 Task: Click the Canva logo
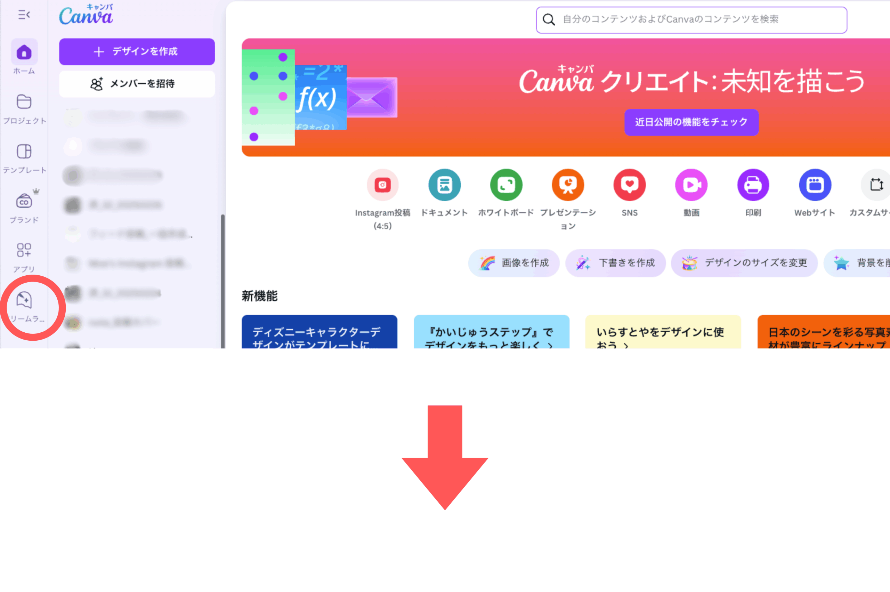coord(86,15)
